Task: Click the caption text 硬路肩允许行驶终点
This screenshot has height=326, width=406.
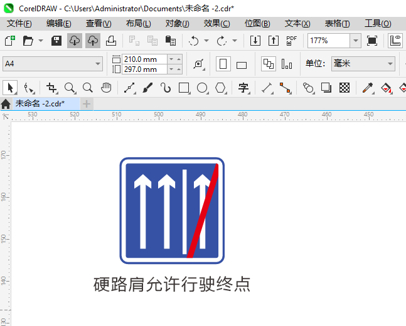Action: 172,284
